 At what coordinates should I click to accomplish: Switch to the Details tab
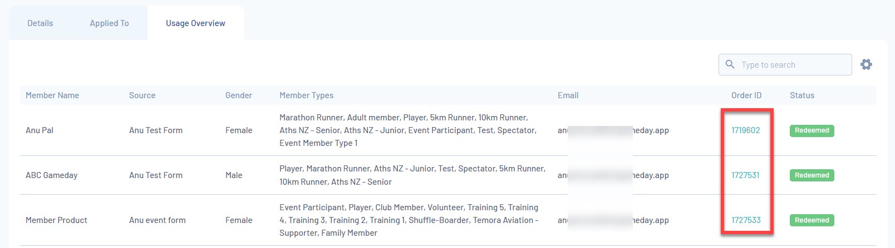pyautogui.click(x=40, y=23)
